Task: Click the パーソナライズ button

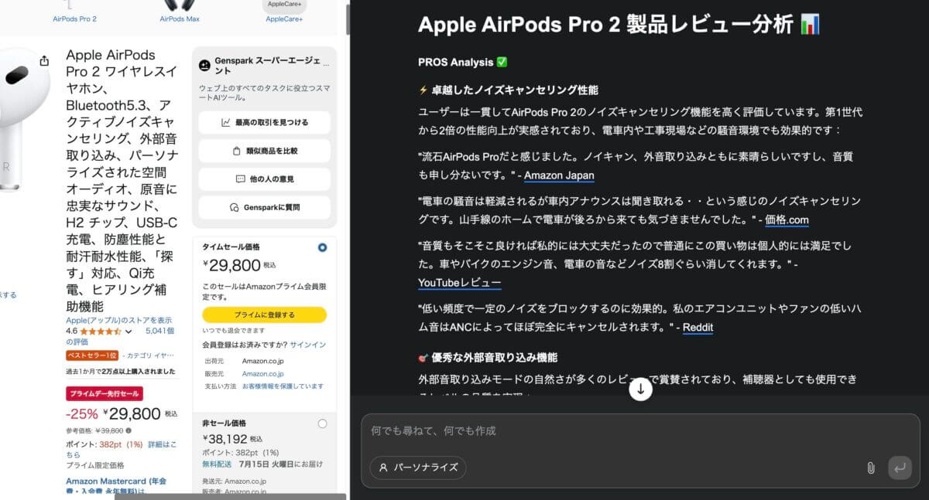Action: (x=418, y=468)
